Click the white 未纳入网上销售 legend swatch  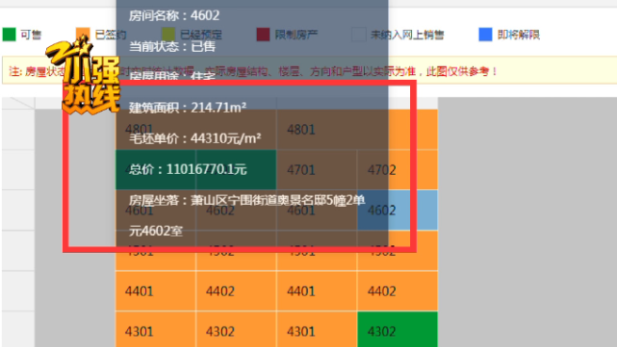click(358, 35)
